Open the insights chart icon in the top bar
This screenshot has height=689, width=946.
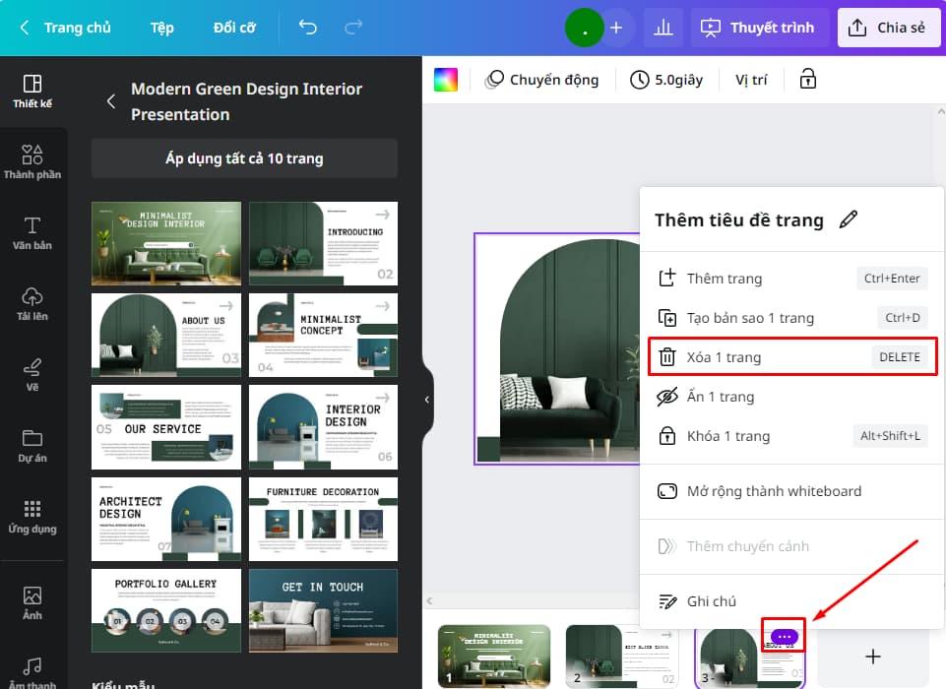[662, 28]
